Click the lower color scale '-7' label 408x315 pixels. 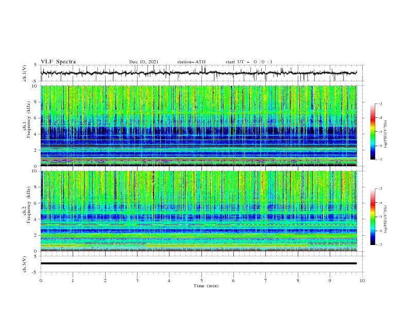point(380,244)
